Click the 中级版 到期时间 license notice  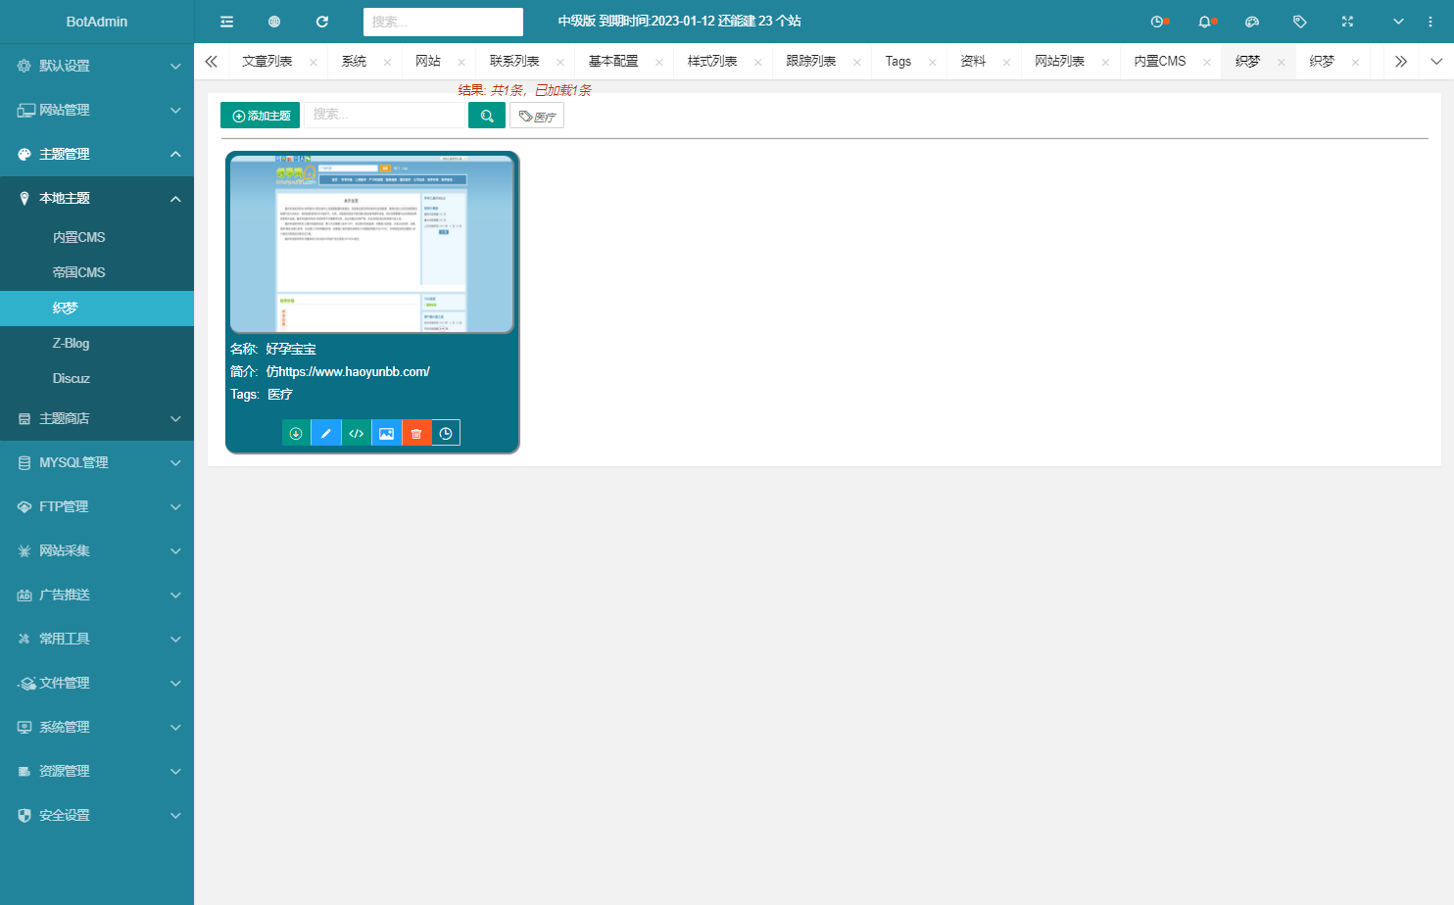click(679, 22)
